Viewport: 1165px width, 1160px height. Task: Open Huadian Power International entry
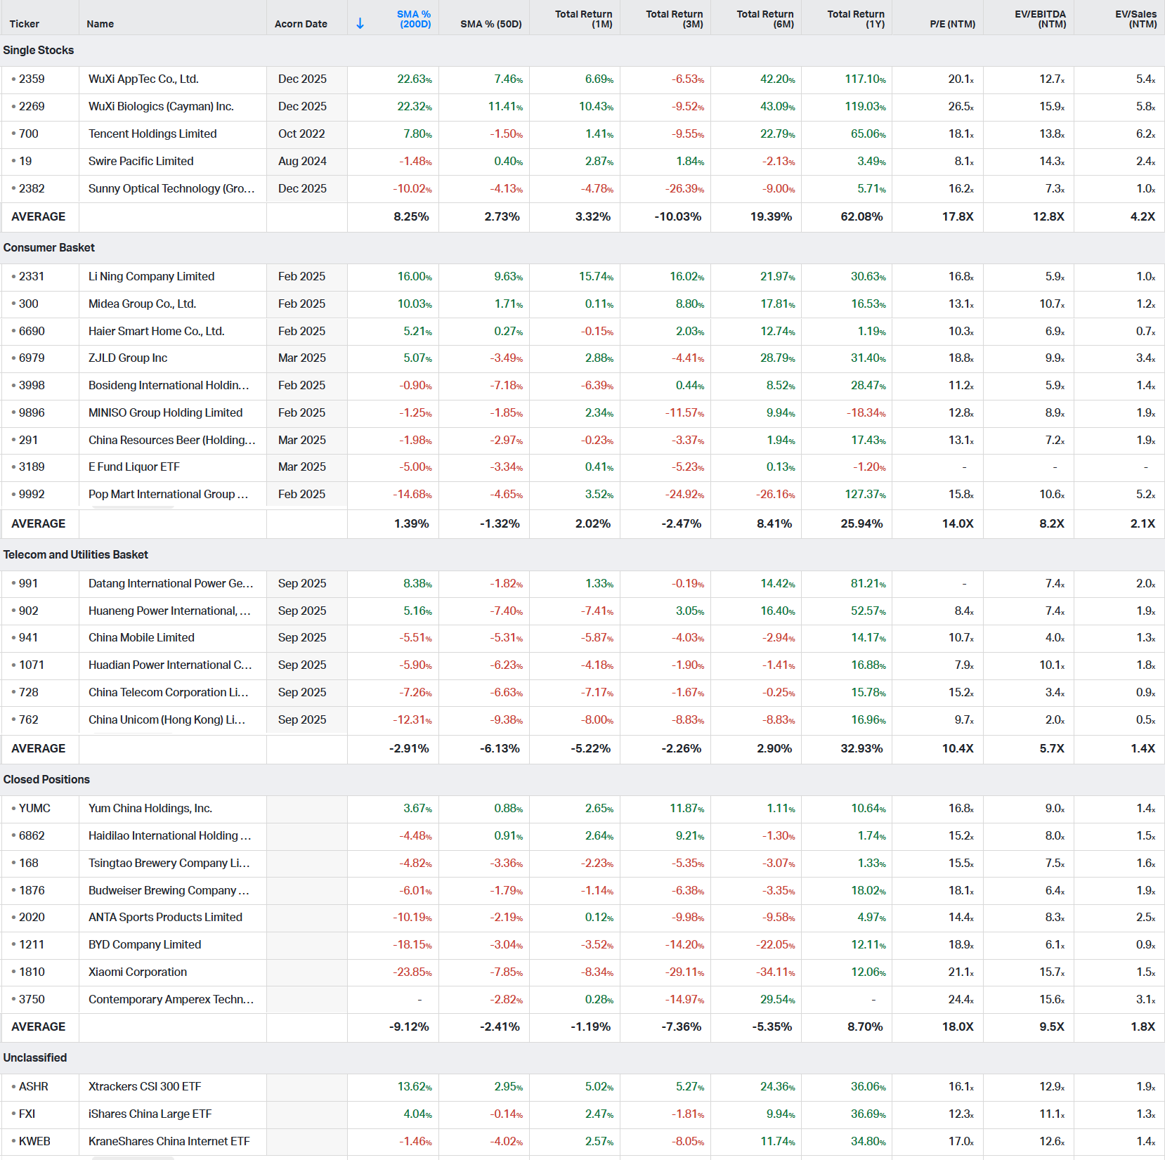click(x=170, y=665)
